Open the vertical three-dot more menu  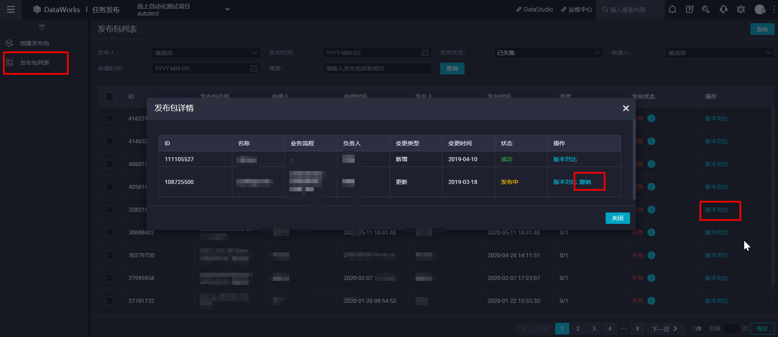pyautogui.click(x=774, y=9)
